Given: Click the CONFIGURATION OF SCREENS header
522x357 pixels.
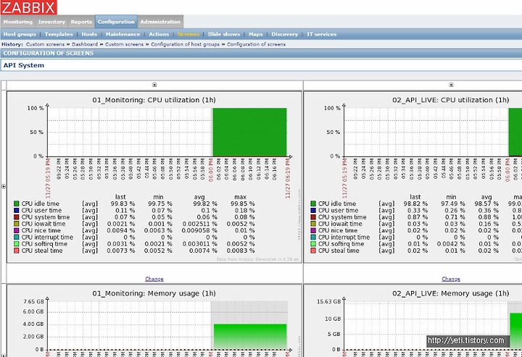Looking at the screenshot, I should point(49,53).
